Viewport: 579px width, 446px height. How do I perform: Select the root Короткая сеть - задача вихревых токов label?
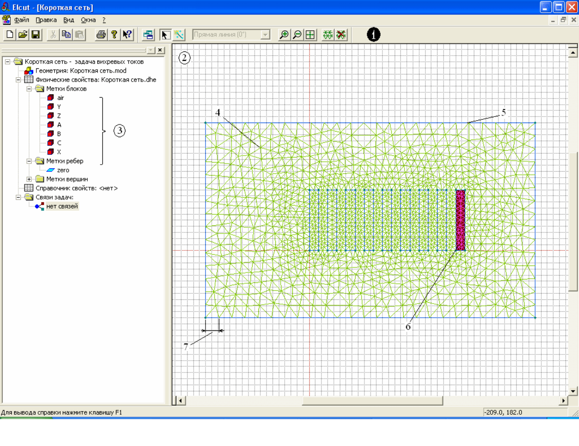[84, 61]
